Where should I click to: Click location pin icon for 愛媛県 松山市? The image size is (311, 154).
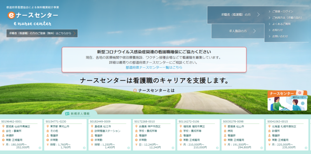pyautogui.click(x=225, y=126)
